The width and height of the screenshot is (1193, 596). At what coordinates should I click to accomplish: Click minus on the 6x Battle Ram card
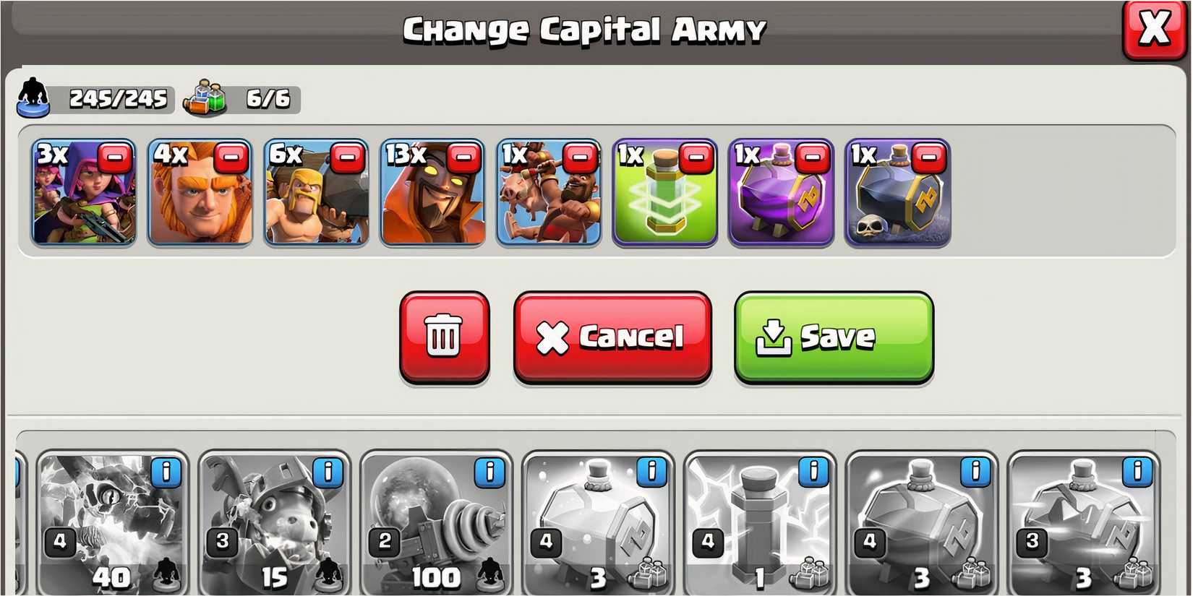[348, 157]
